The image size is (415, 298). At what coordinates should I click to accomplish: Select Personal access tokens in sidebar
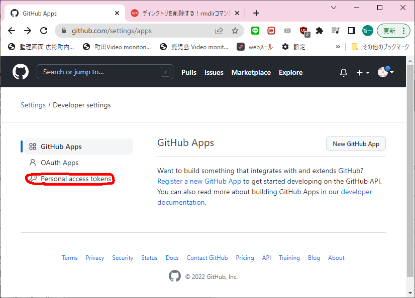coord(76,179)
